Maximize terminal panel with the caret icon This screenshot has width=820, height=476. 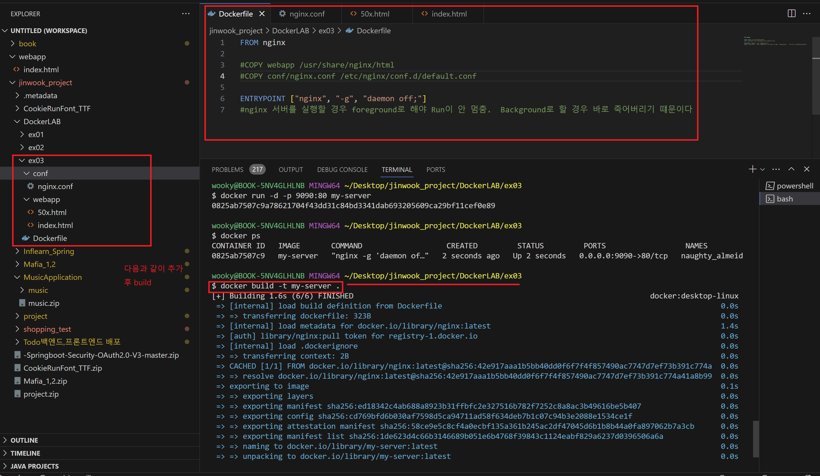click(x=791, y=169)
